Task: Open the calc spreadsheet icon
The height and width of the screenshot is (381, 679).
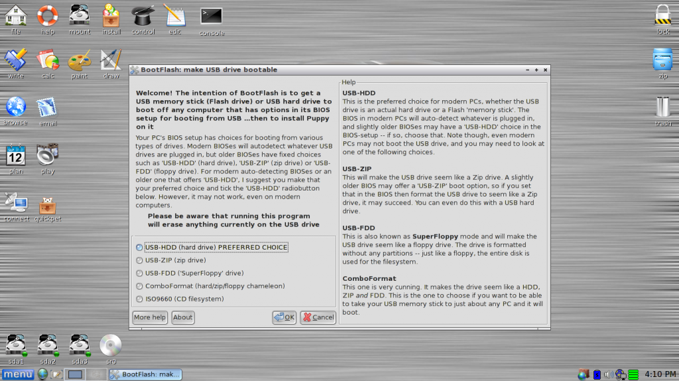Action: 48,60
